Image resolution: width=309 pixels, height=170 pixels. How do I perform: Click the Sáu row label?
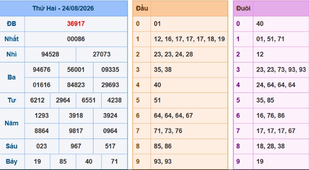click(12, 146)
